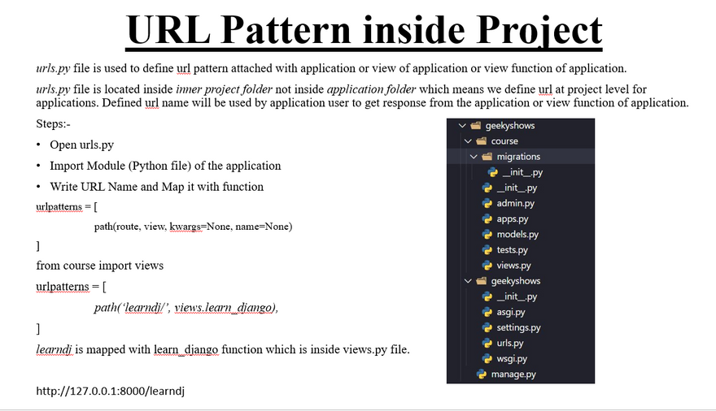Click the 'Open urls.py' bullet
The height and width of the screenshot is (411, 716).
pos(81,145)
